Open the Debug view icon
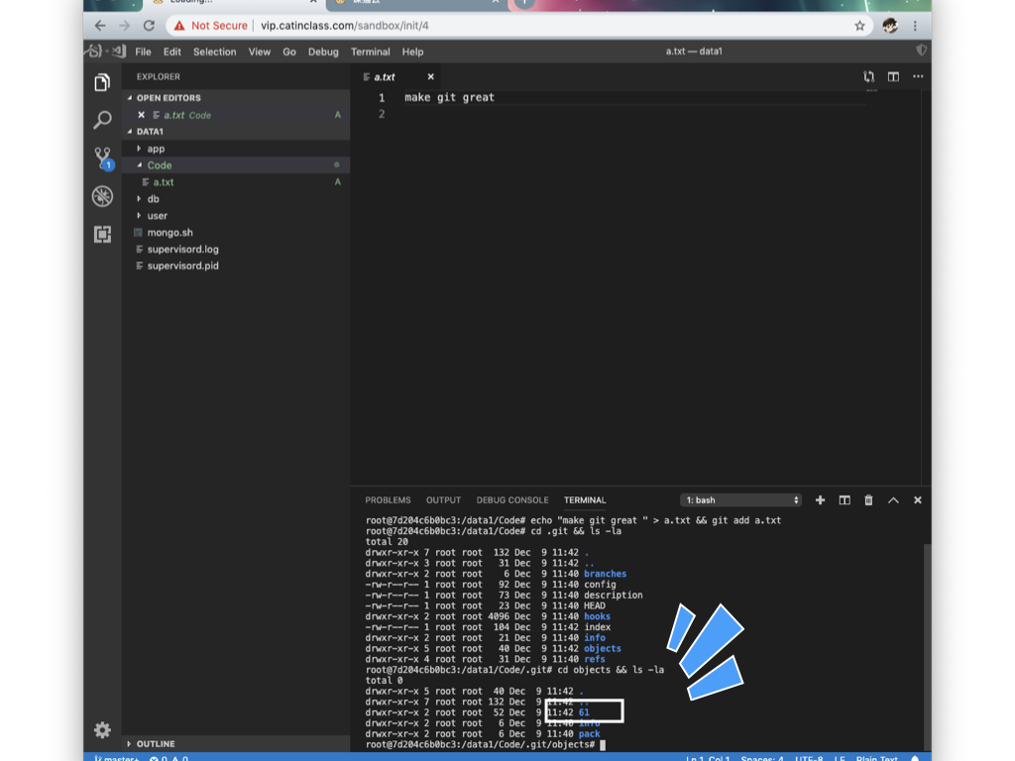 click(x=102, y=196)
